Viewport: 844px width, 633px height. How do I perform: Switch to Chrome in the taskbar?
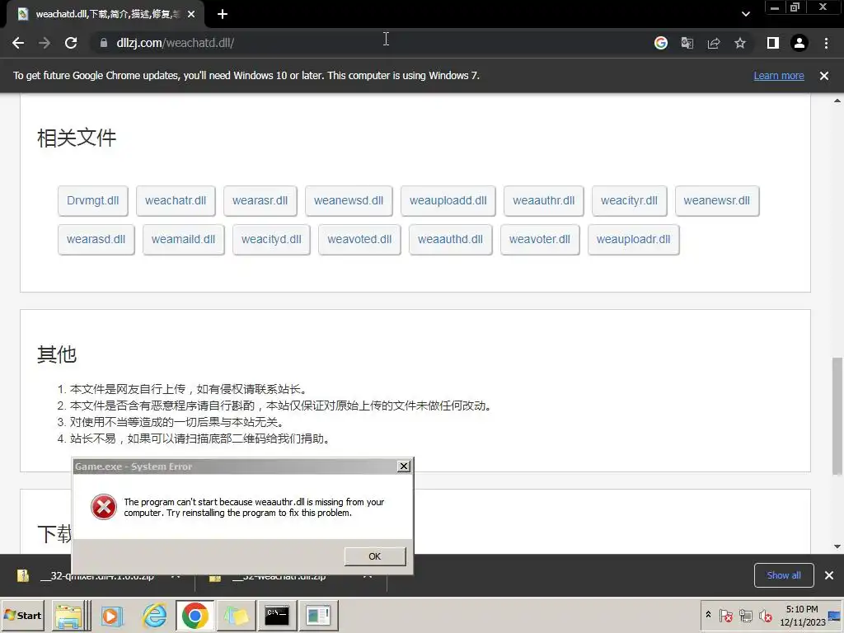tap(195, 615)
